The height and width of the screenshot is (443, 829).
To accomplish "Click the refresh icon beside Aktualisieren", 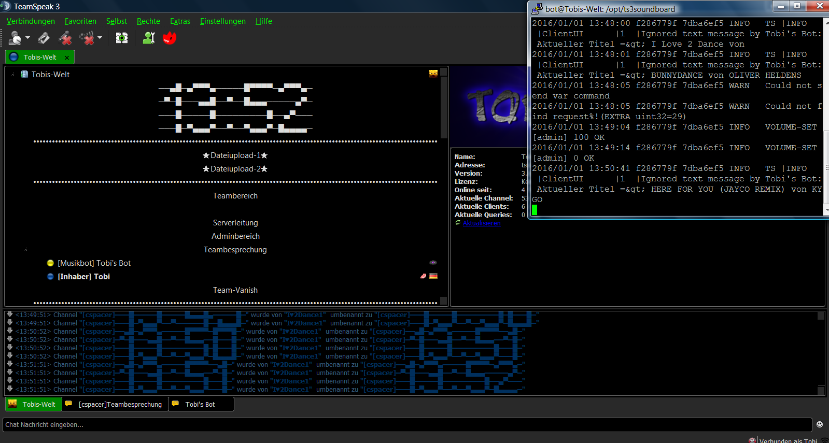I will [458, 223].
